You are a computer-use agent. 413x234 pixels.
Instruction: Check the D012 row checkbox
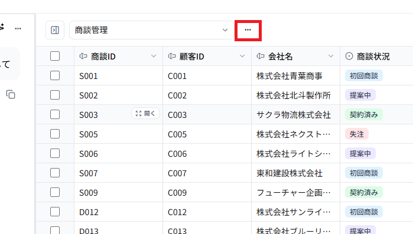tap(55, 212)
